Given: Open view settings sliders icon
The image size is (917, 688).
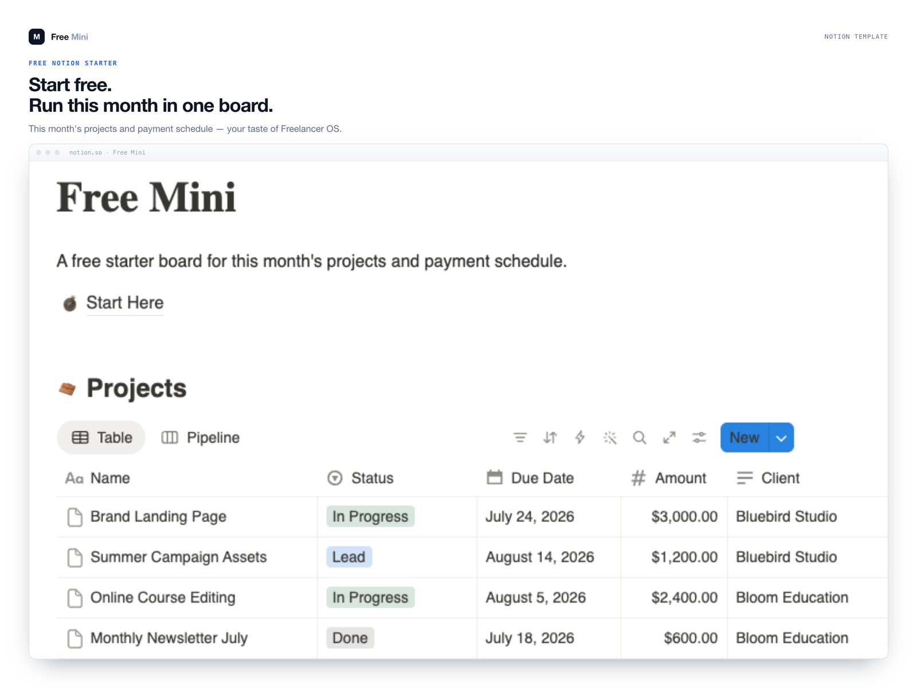Looking at the screenshot, I should (699, 437).
